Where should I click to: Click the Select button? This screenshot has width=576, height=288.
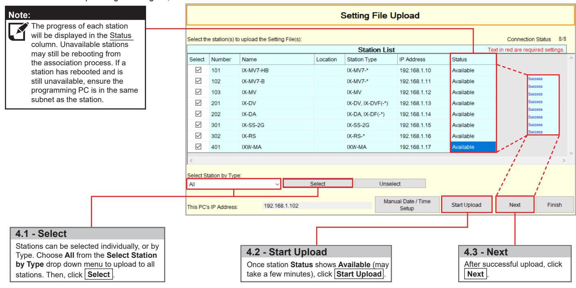(317, 184)
